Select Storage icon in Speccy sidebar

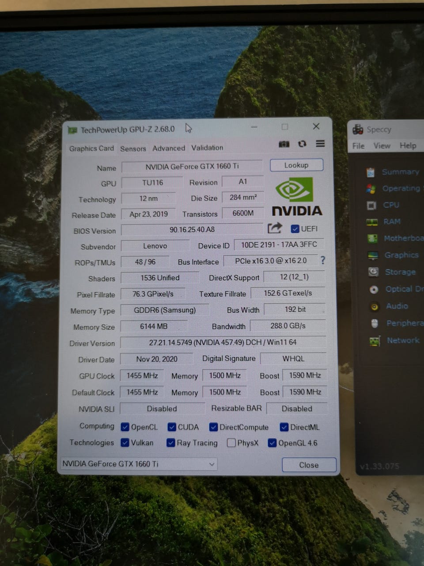[x=374, y=272]
